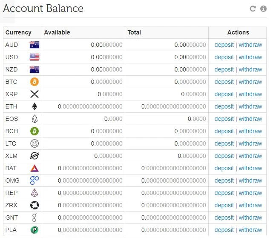Click the Available column header
276x246 pixels.
coord(57,32)
